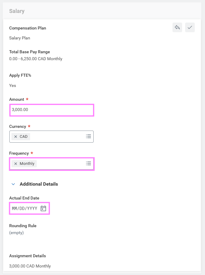This screenshot has width=205, height=275.
Task: Click the Salary section header
Action: pyautogui.click(x=17, y=11)
